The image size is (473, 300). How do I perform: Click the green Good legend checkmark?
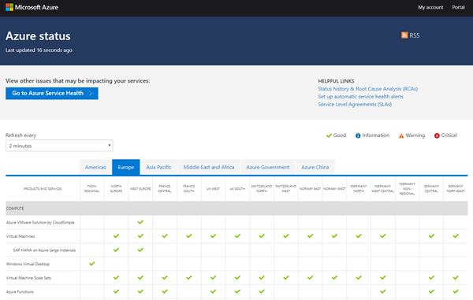[x=329, y=135]
